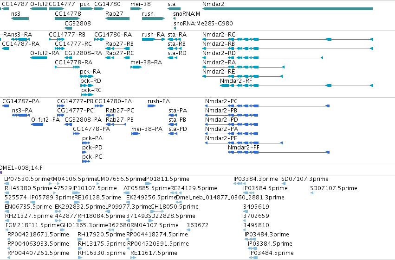The width and height of the screenshot is (395, 260).
Task: Click the Nmdar2-RD transcript label
Action: click(219, 53)
